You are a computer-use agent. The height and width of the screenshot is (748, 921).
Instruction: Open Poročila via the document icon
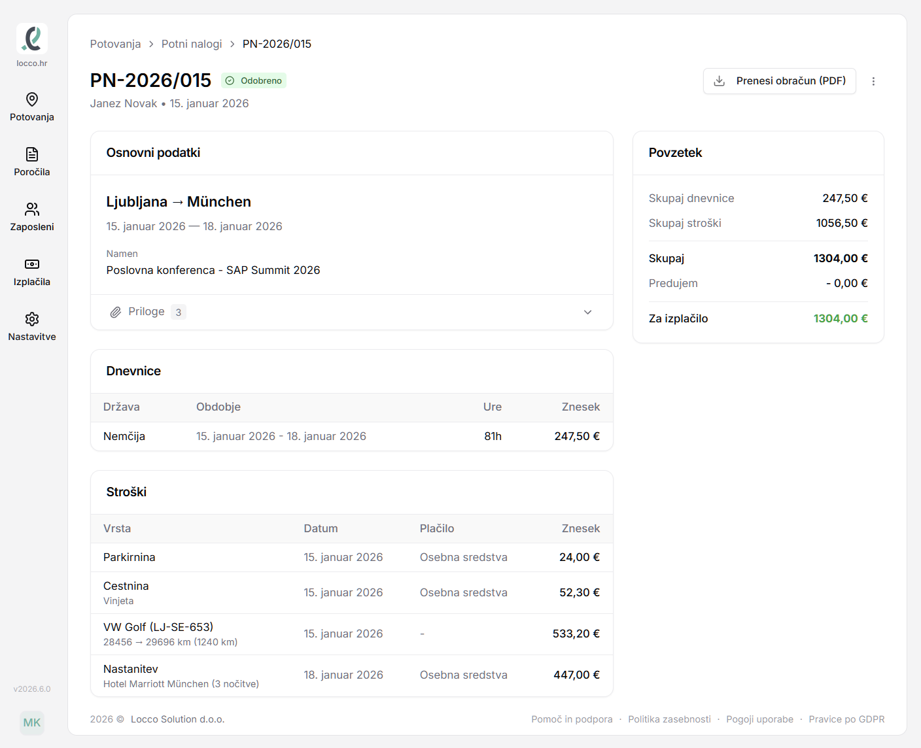[32, 154]
